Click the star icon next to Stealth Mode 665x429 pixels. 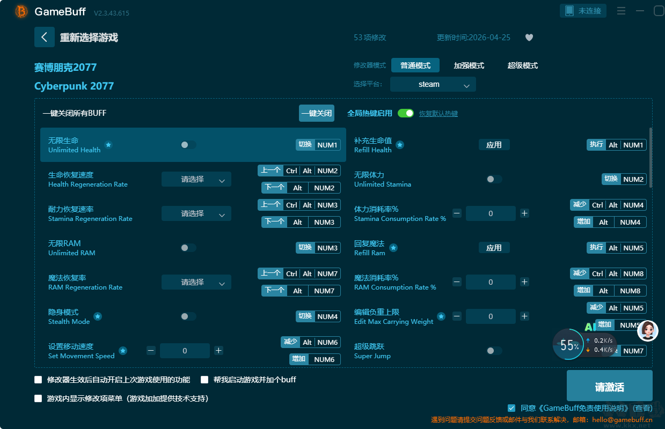point(98,316)
